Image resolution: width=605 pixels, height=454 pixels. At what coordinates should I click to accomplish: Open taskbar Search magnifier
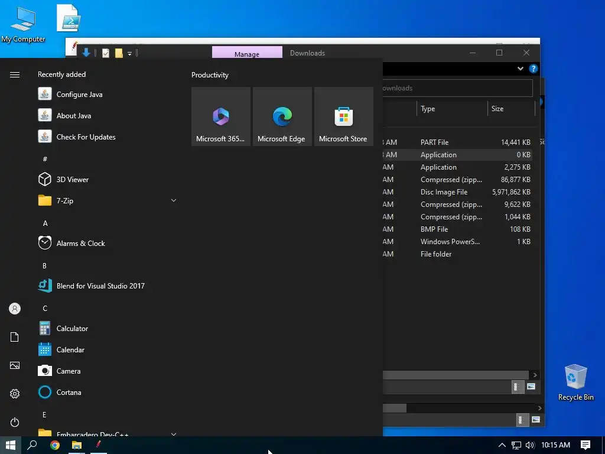pos(32,445)
